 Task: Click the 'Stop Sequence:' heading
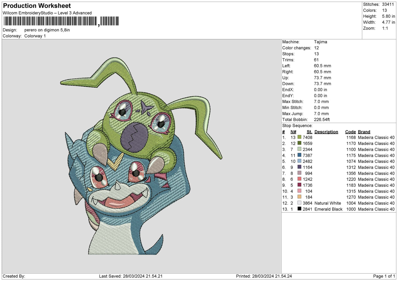point(297,126)
